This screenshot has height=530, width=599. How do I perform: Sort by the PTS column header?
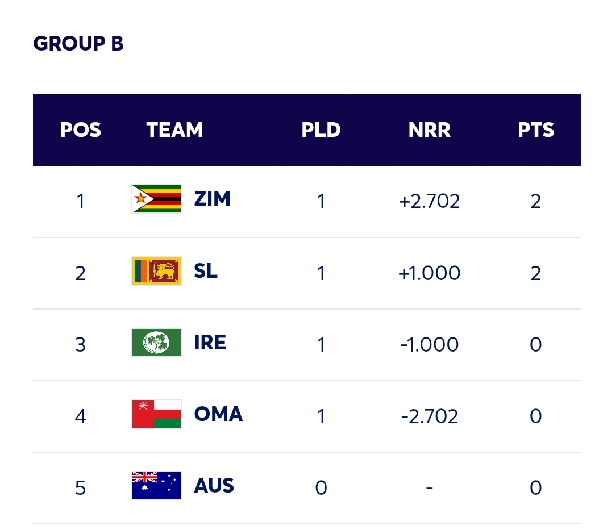tap(536, 130)
